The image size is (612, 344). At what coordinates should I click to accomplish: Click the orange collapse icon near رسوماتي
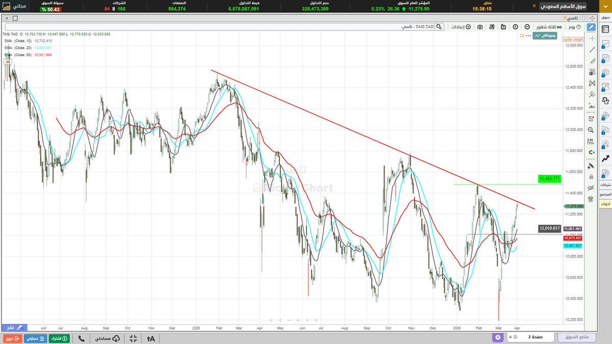coord(522,36)
